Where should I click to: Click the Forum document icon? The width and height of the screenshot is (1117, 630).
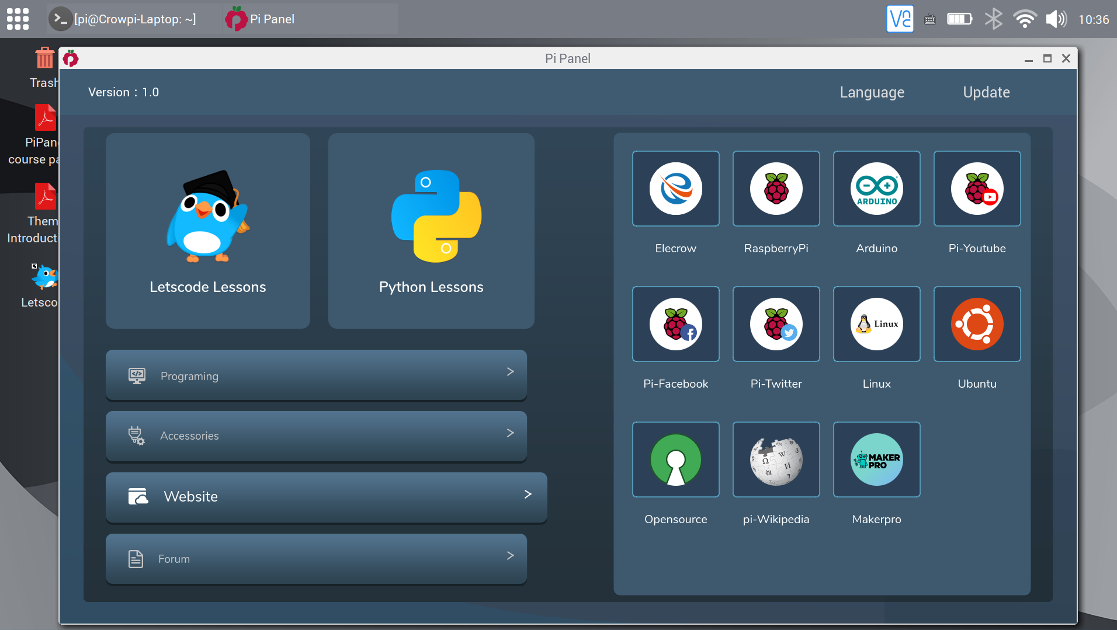tap(136, 559)
